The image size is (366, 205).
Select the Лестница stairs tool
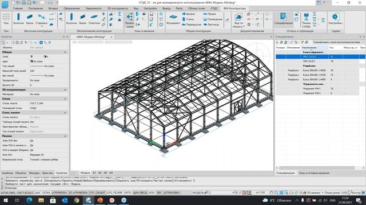coord(211,24)
